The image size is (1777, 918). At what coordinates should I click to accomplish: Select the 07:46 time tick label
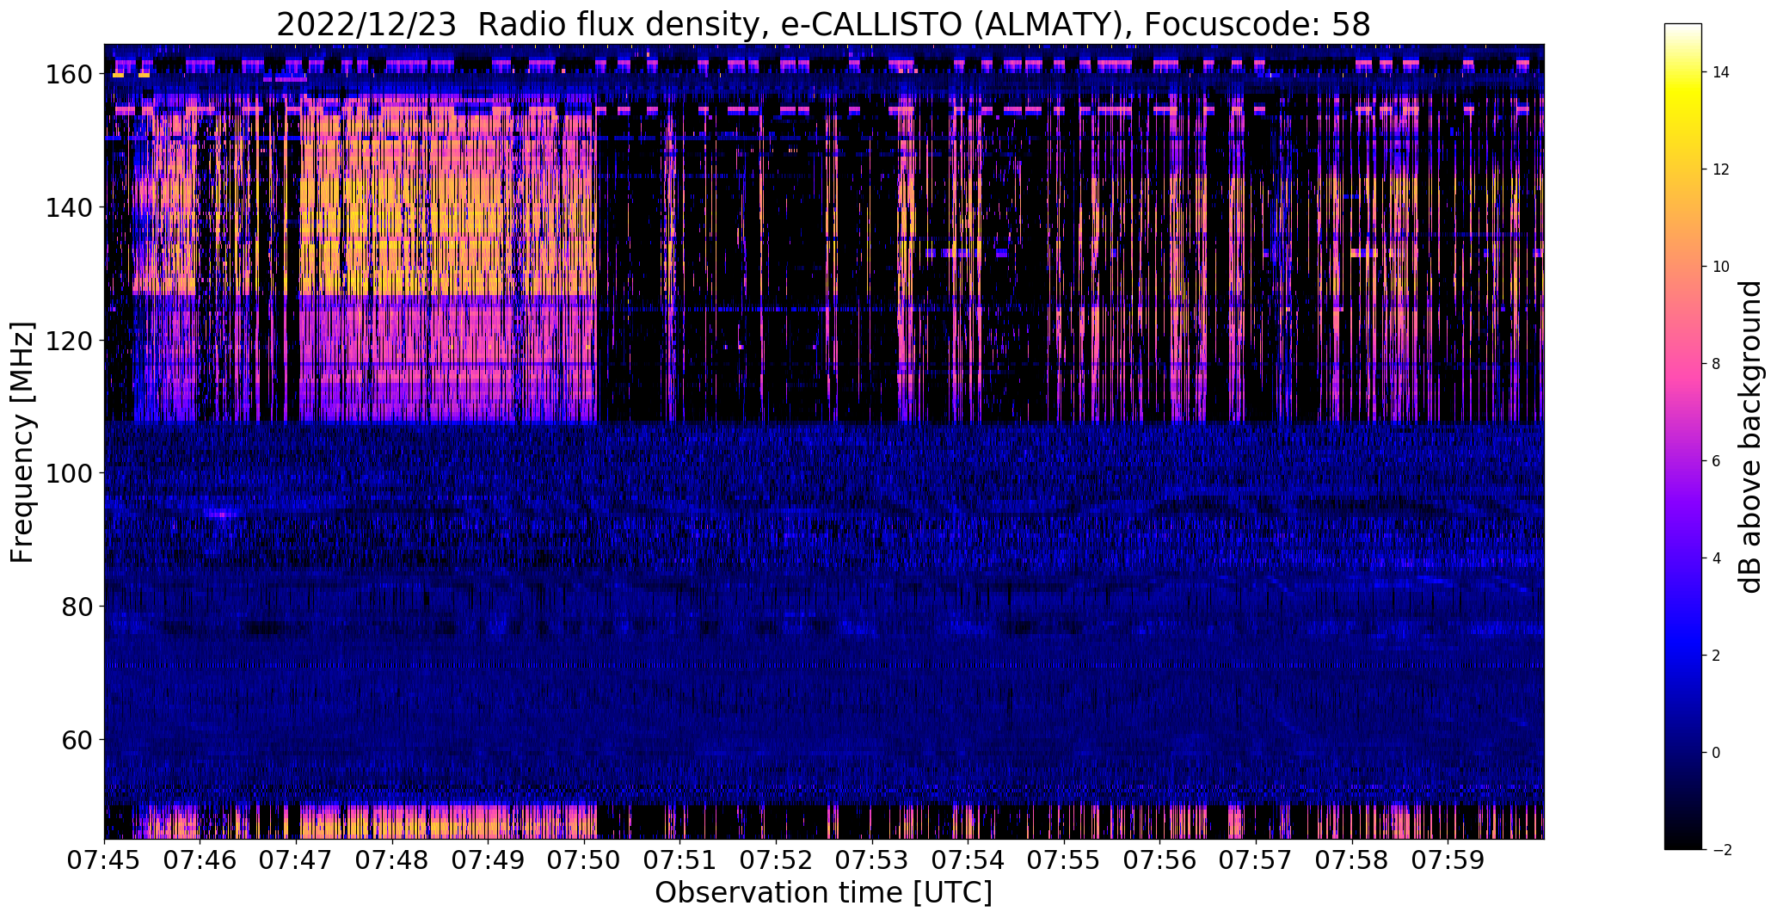tap(200, 859)
